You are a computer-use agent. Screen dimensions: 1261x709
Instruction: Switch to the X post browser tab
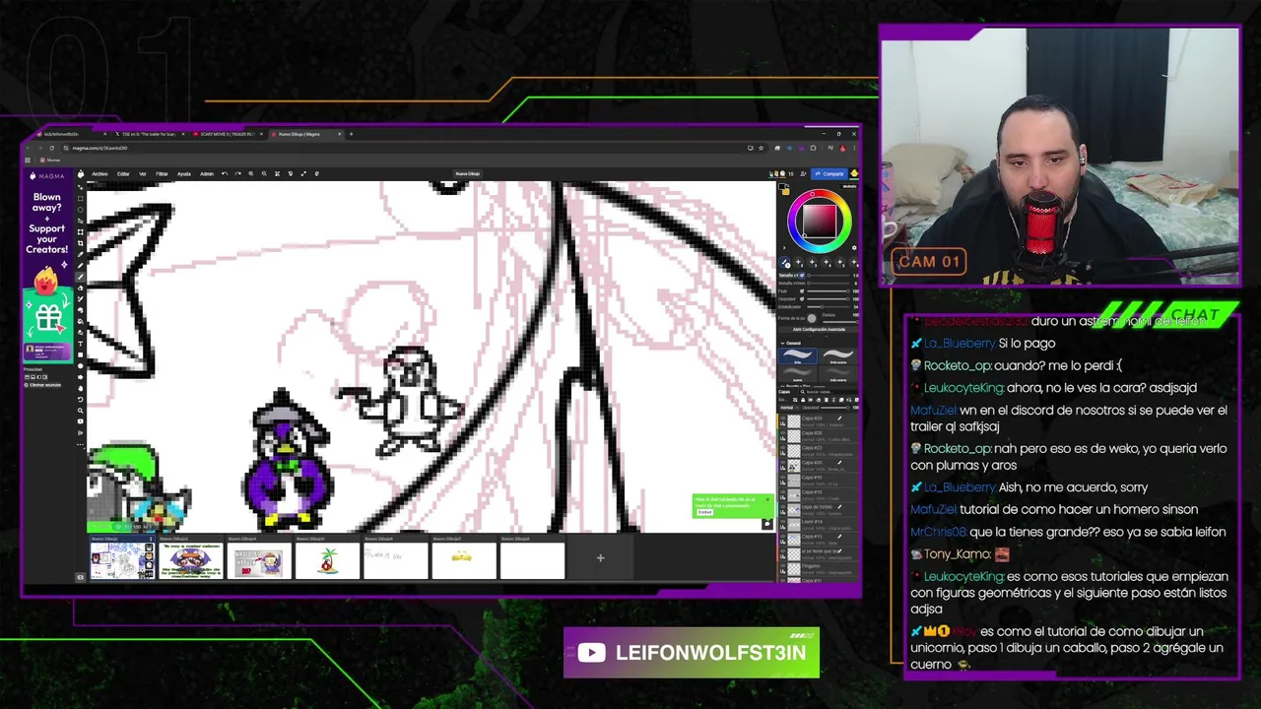point(148,134)
